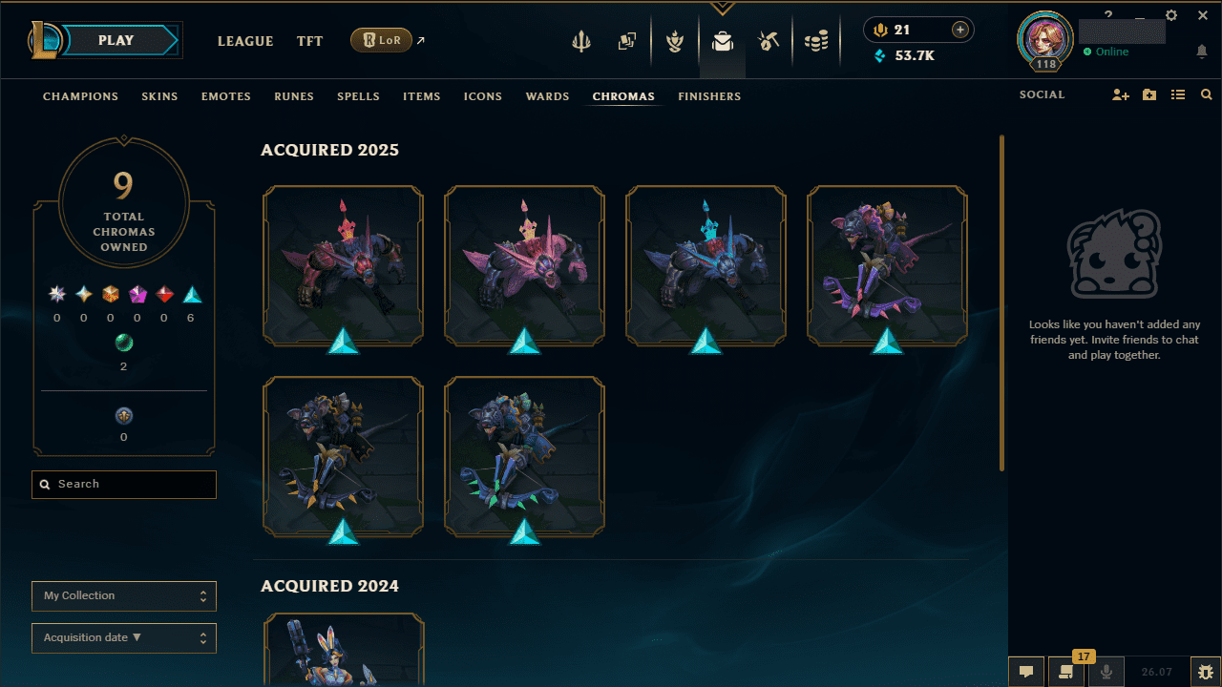Open the notifications bell icon
This screenshot has width=1222, height=687.
(x=1202, y=52)
